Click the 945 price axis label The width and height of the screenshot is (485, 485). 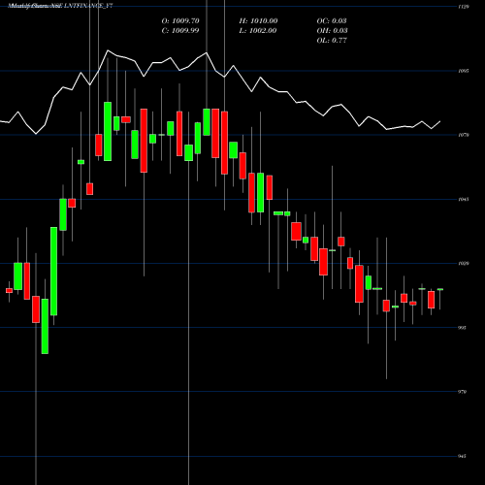pyautogui.click(x=462, y=456)
